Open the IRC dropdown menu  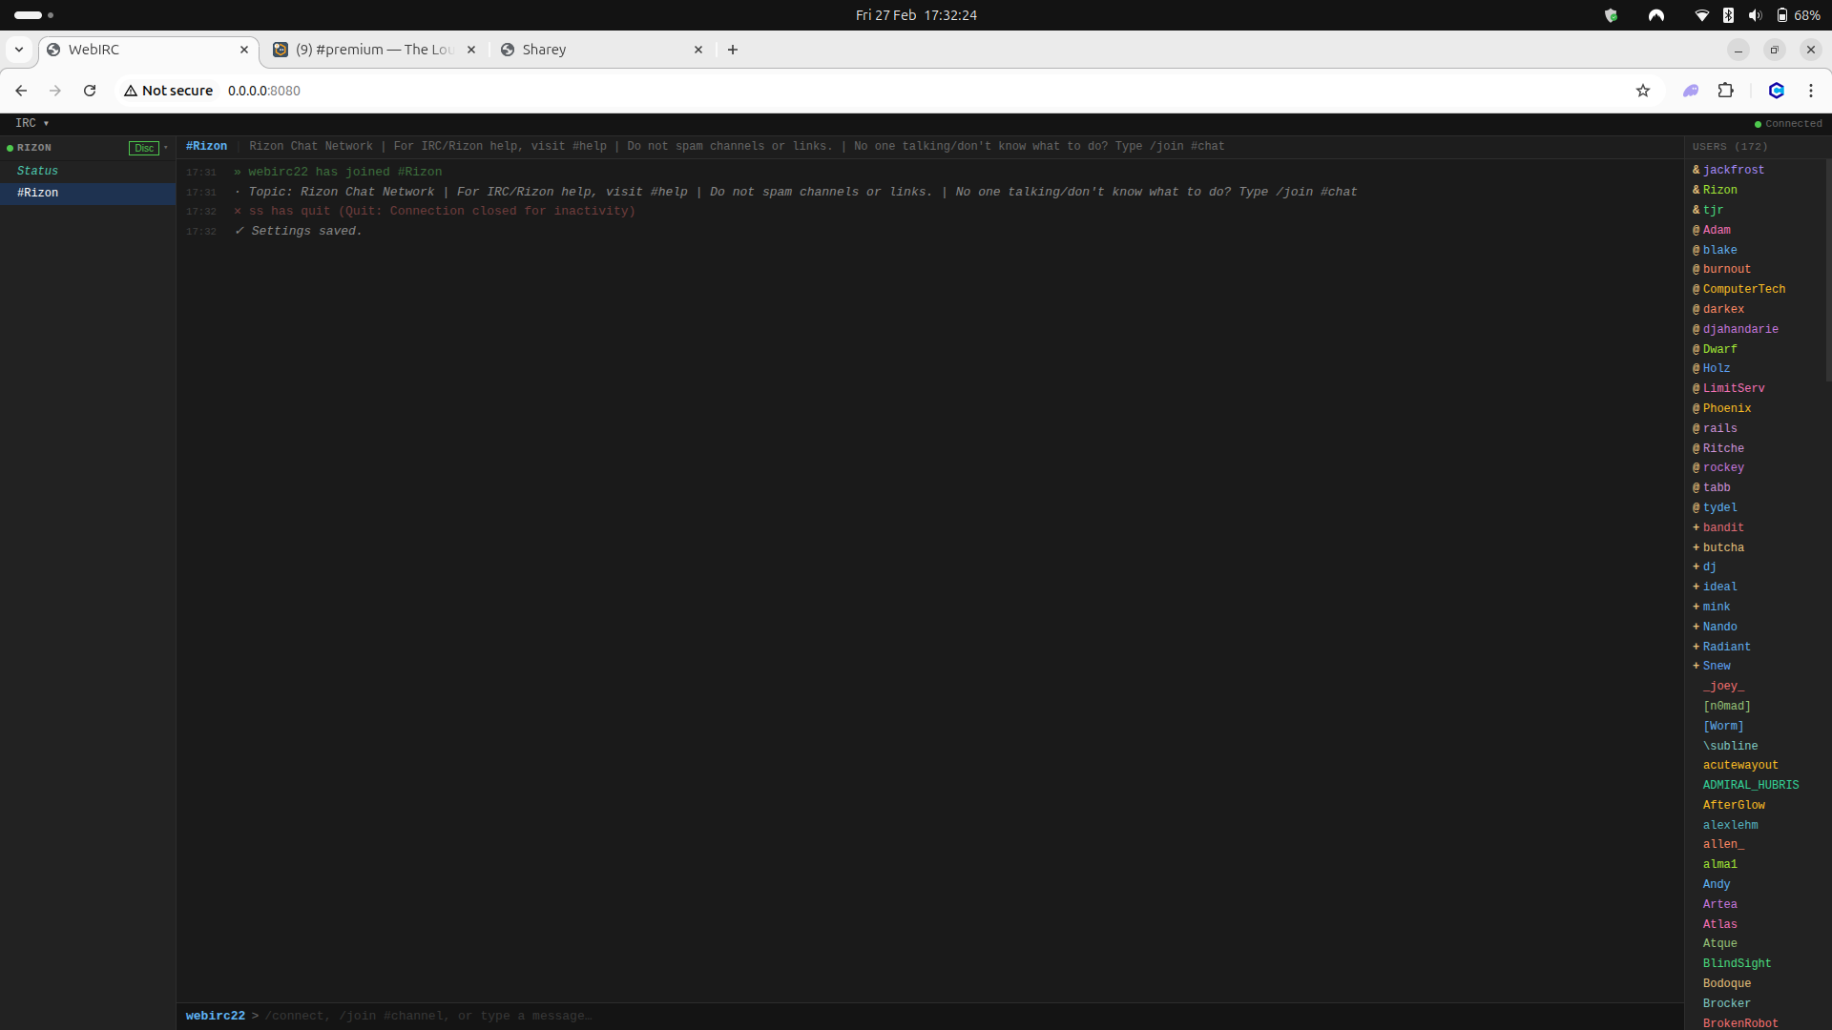coord(31,123)
